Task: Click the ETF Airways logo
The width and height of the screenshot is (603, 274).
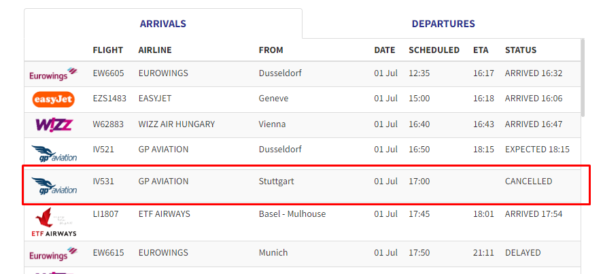Action: pos(54,222)
